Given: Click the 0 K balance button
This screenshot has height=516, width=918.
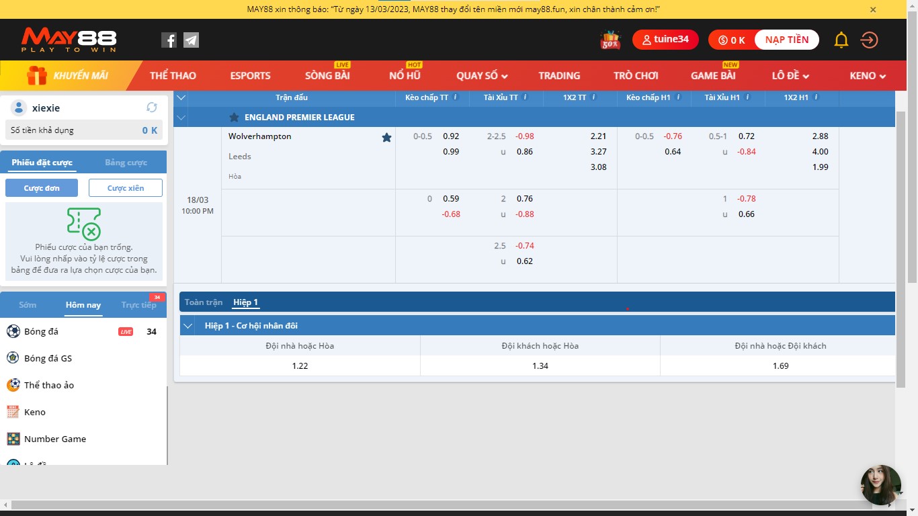Looking at the screenshot, I should [x=732, y=40].
